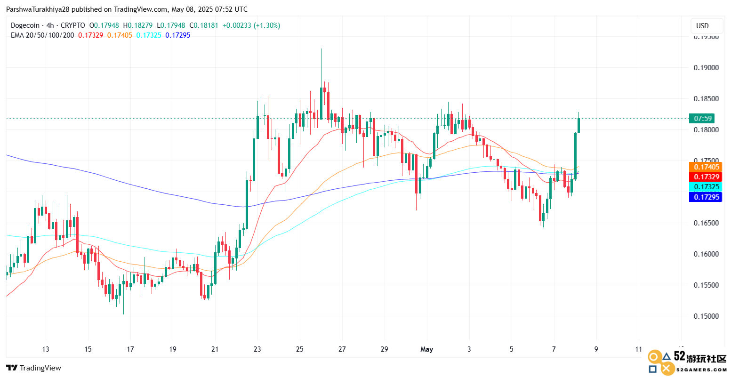Click date label 15 on the time axis
Image resolution: width=731 pixels, height=378 pixels.
88,349
